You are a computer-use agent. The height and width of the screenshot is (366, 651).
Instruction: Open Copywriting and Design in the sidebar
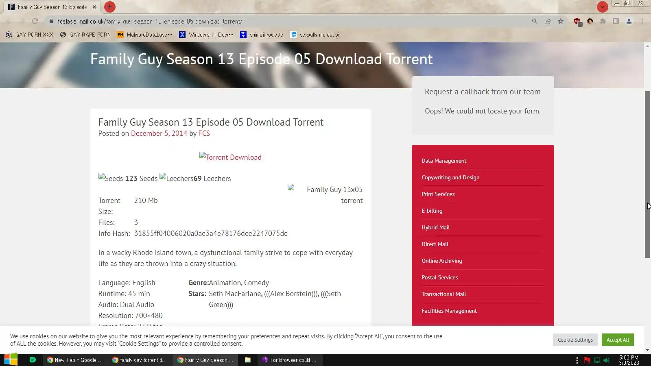click(x=450, y=177)
